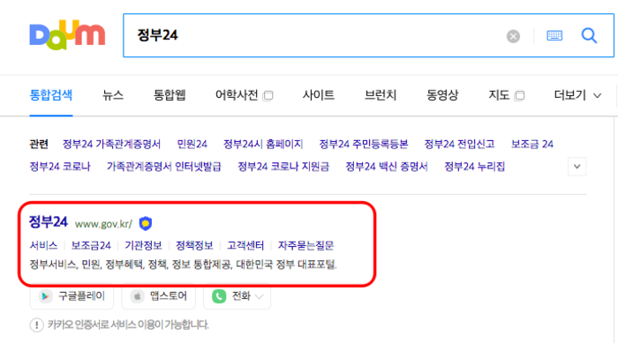Open the on-screen keyboard icon
Screen dimensions: 618x343
coord(554,36)
